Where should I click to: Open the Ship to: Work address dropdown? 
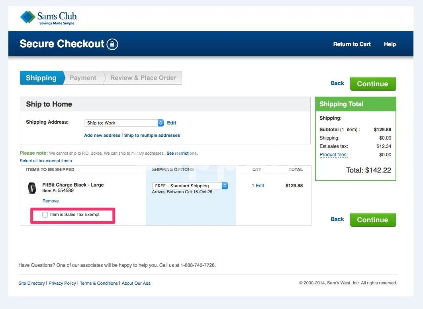pyautogui.click(x=124, y=123)
